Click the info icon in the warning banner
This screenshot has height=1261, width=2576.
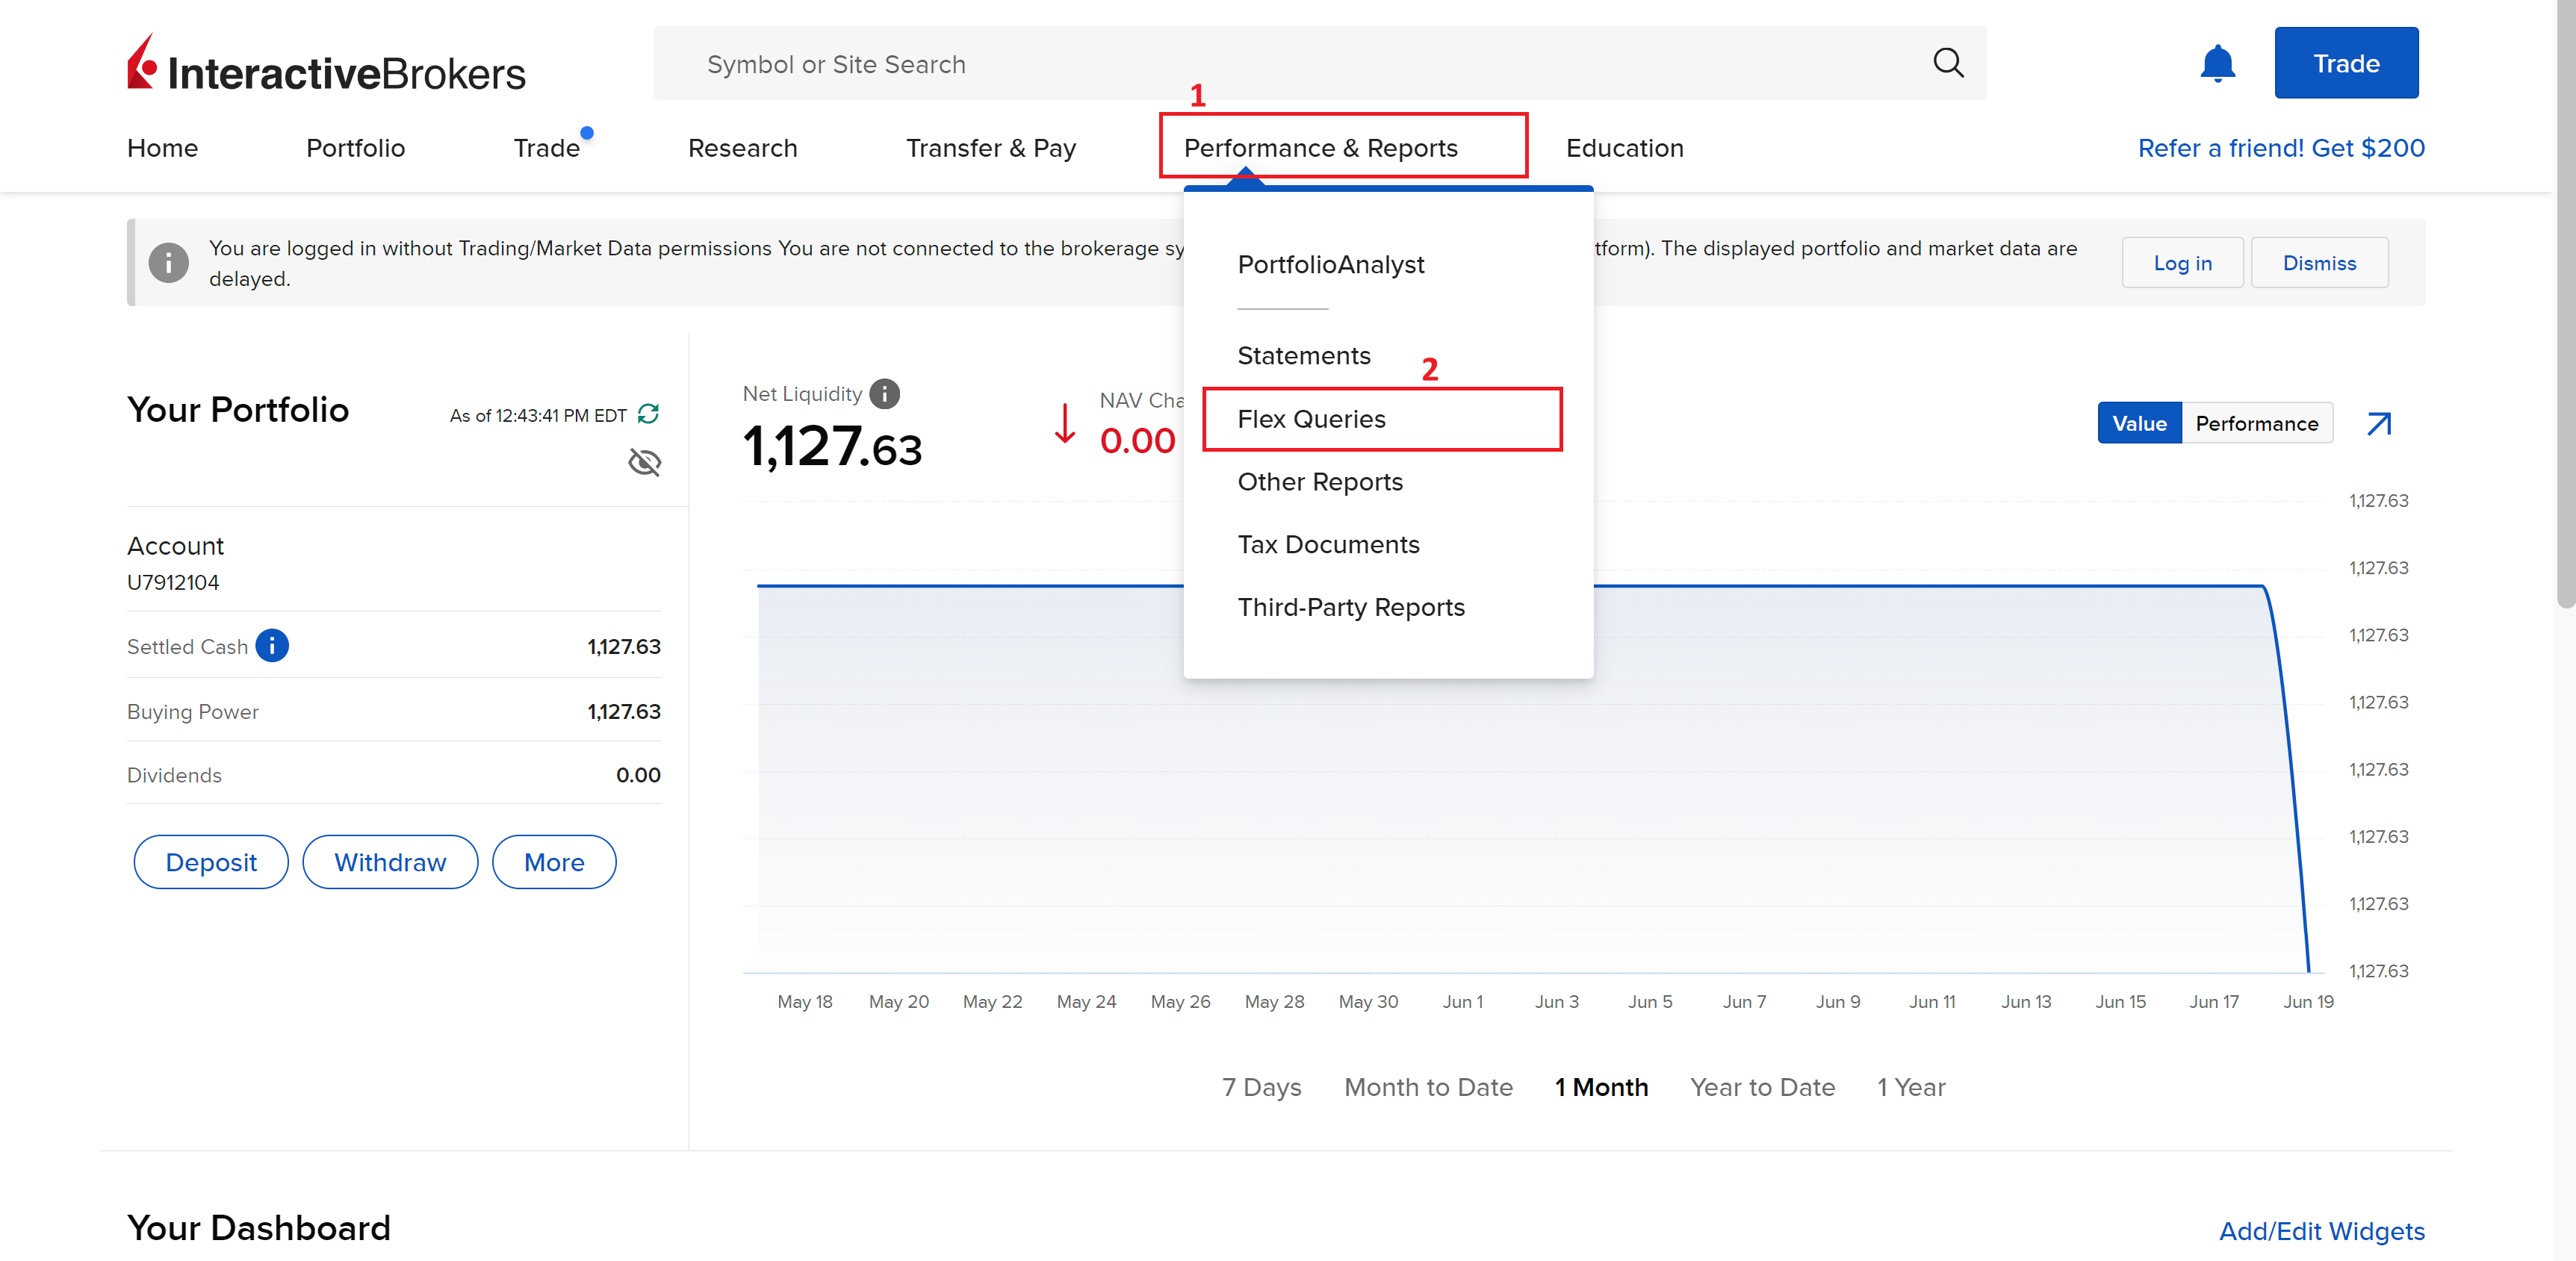click(x=168, y=263)
